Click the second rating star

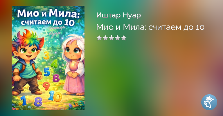(105, 38)
